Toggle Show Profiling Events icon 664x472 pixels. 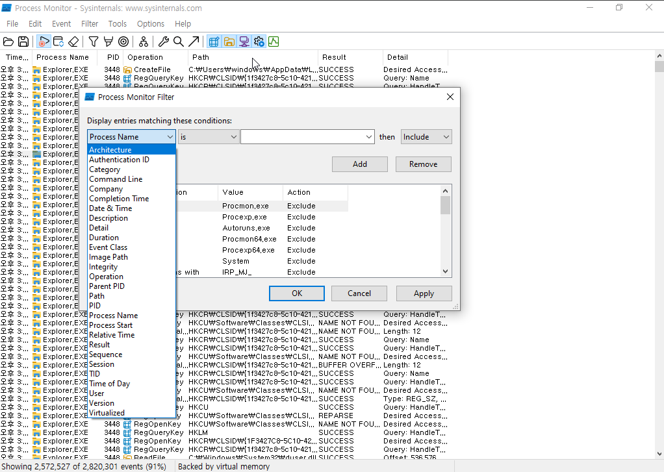coord(274,42)
